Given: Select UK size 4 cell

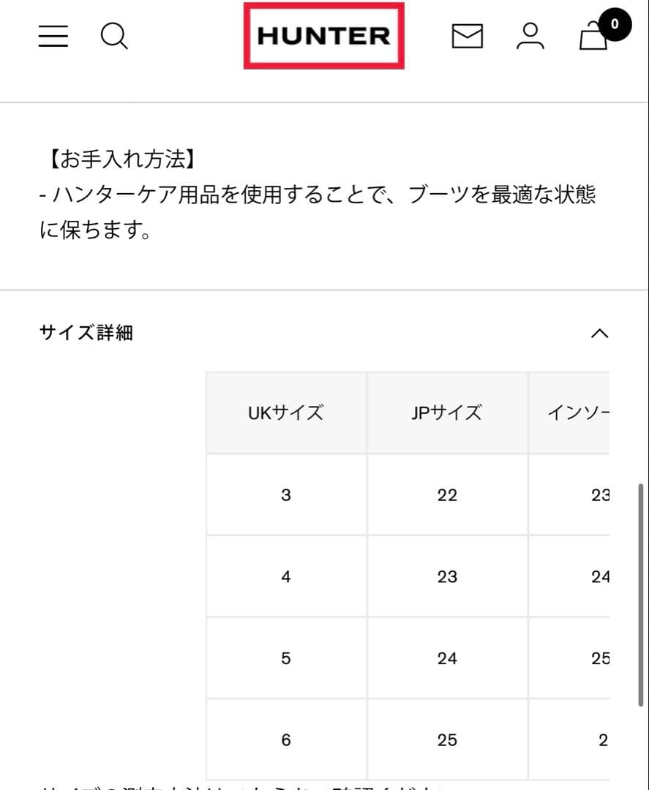Looking at the screenshot, I should coord(286,577).
